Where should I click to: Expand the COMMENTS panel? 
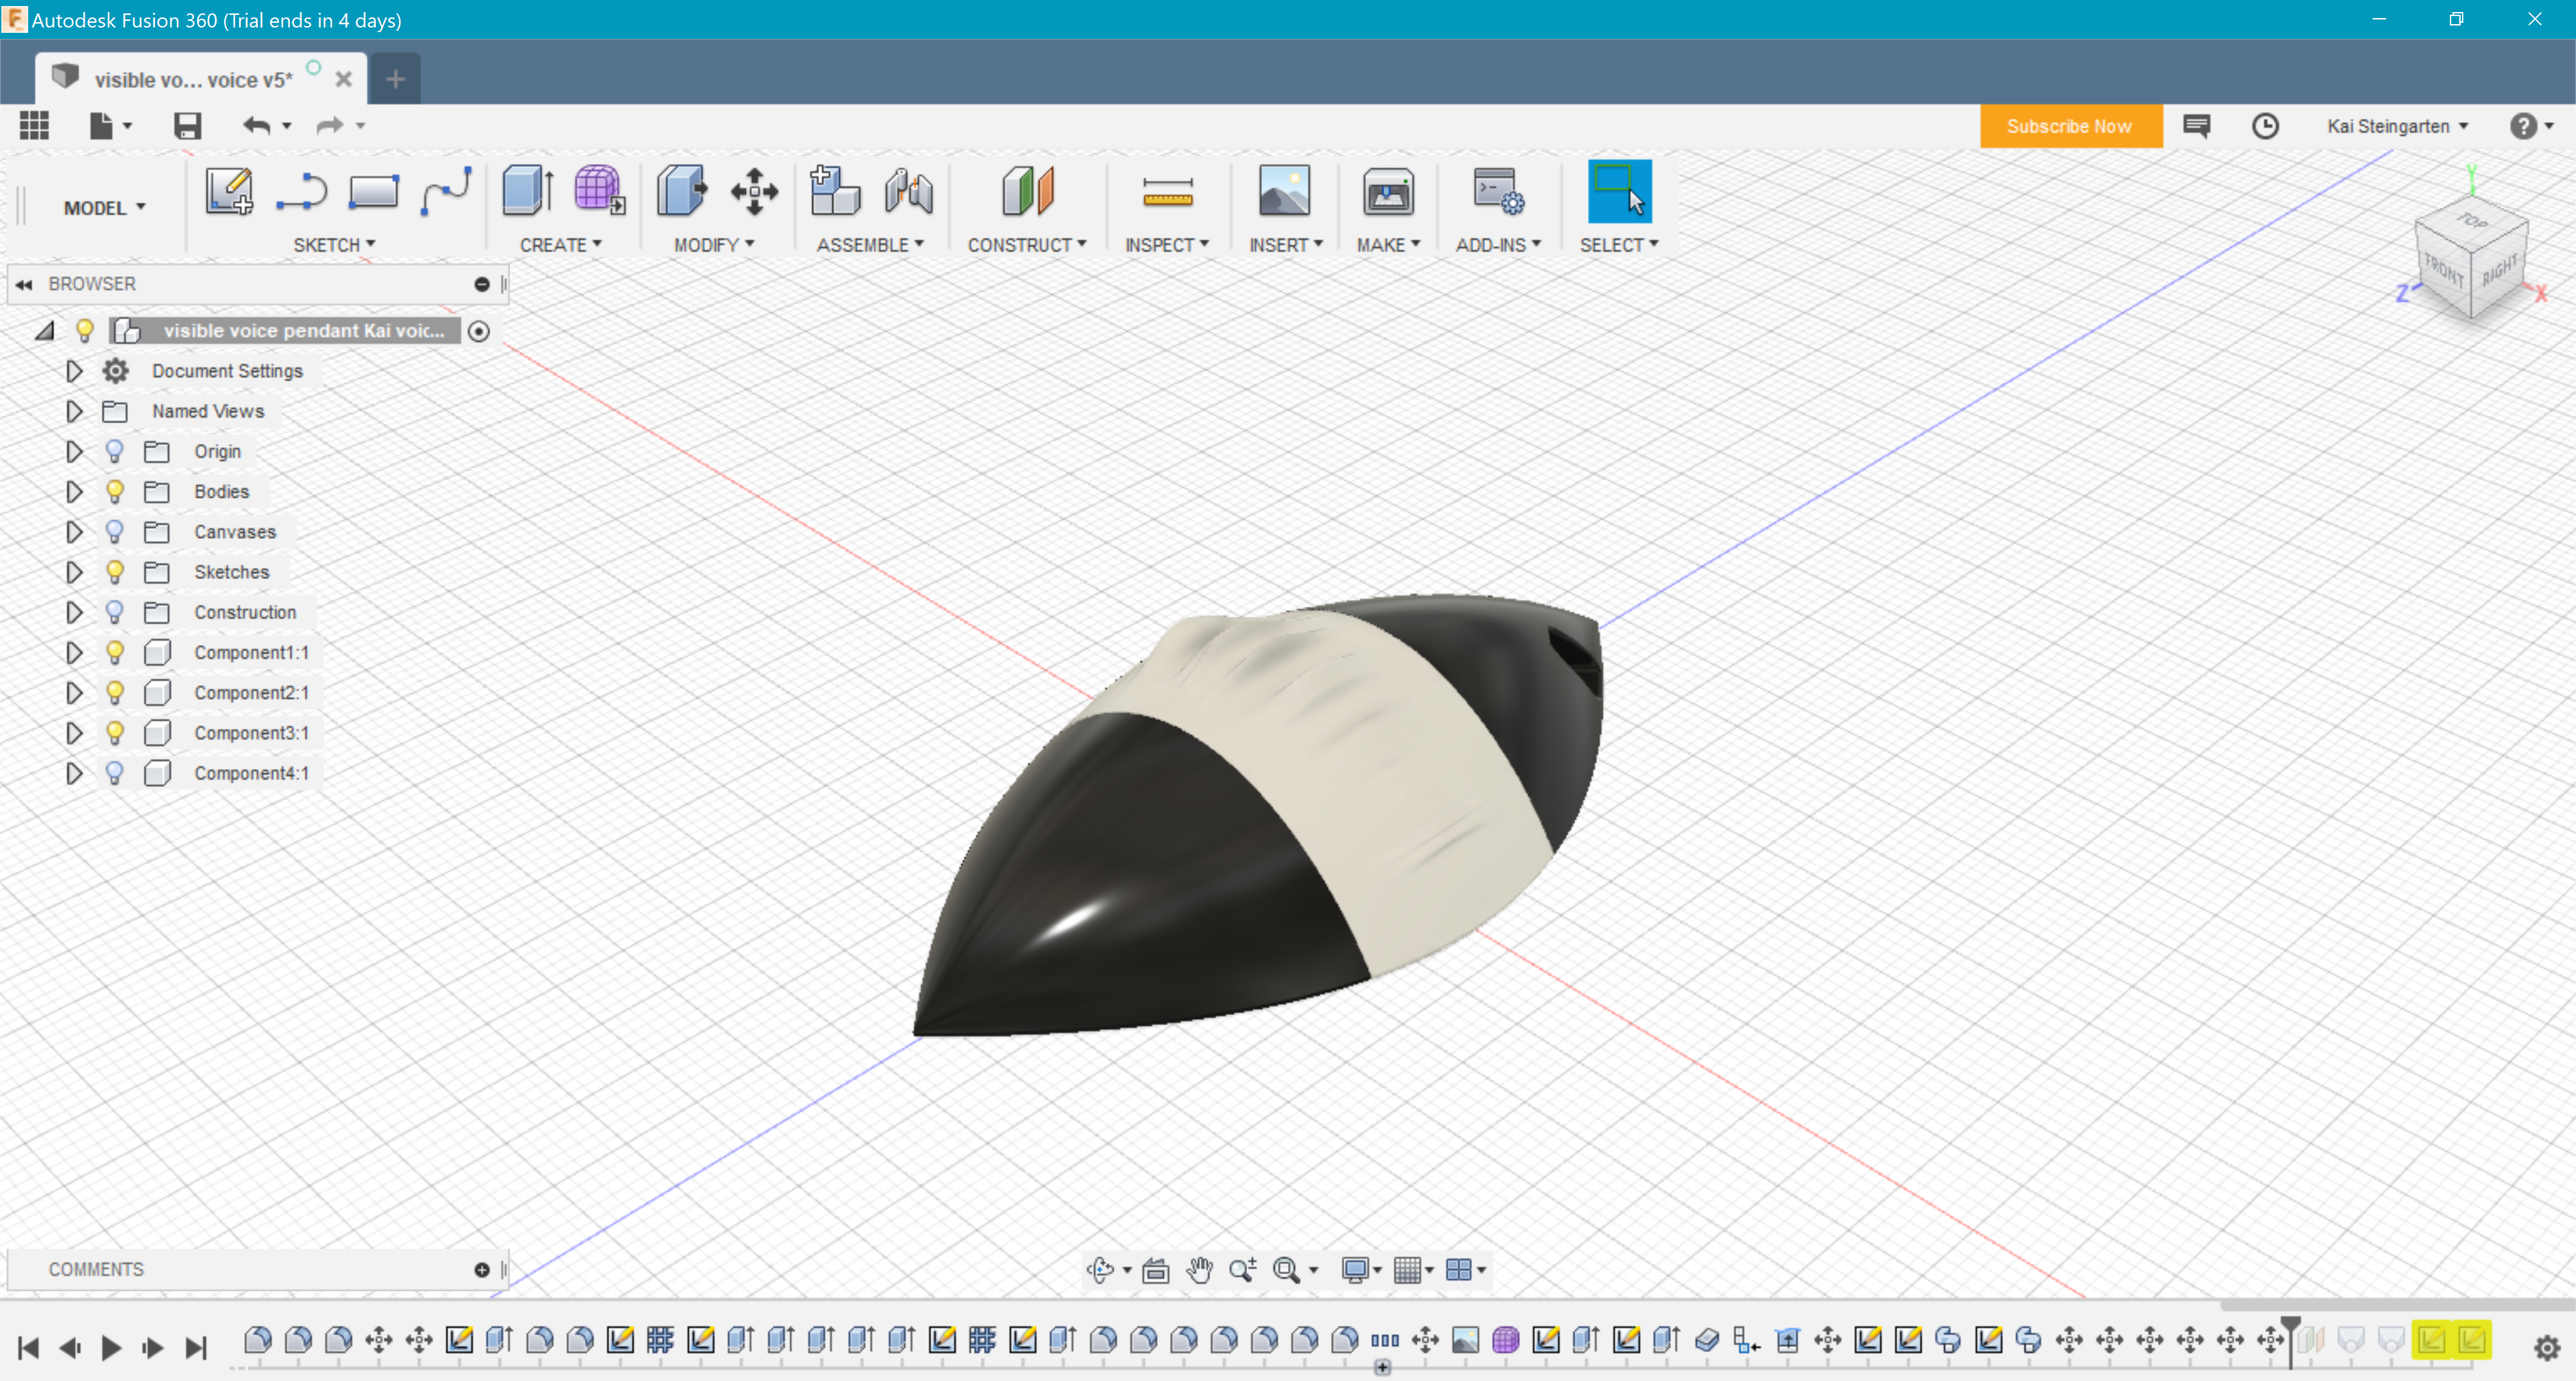(x=481, y=1269)
